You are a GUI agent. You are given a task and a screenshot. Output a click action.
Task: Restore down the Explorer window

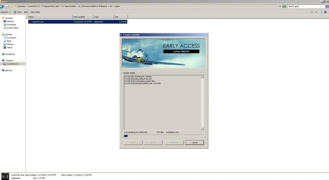[325, 2]
